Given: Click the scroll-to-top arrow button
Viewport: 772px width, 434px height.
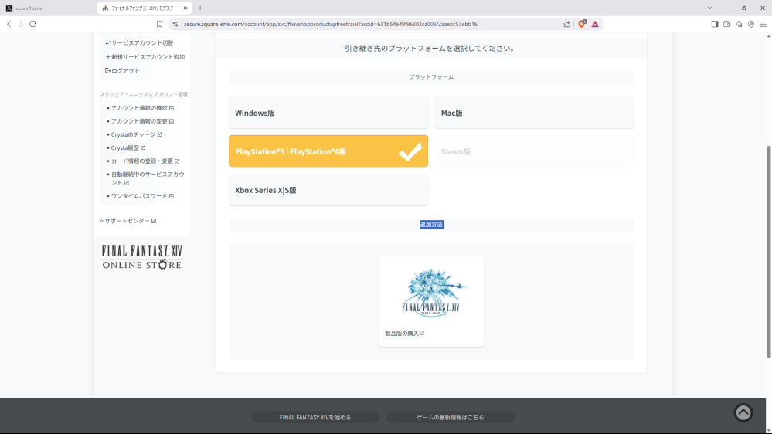Looking at the screenshot, I should coord(743,412).
